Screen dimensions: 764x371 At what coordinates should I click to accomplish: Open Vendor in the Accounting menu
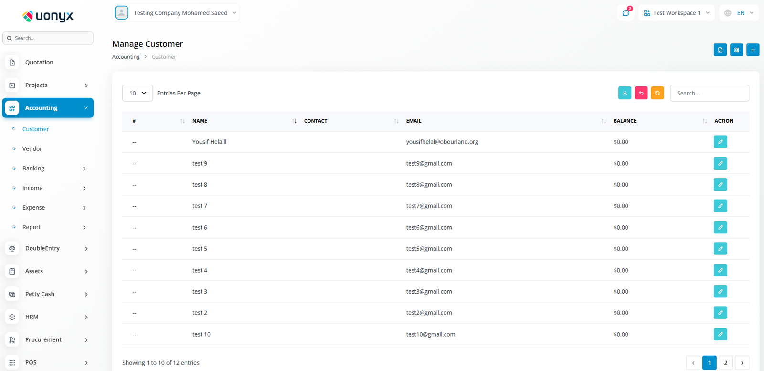32,149
